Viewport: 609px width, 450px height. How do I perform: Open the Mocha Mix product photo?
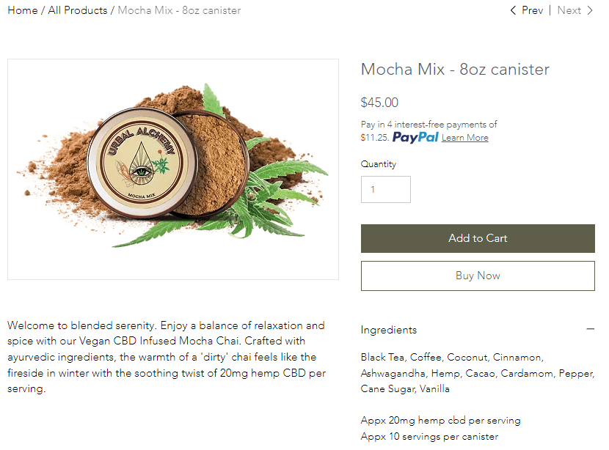(x=173, y=169)
